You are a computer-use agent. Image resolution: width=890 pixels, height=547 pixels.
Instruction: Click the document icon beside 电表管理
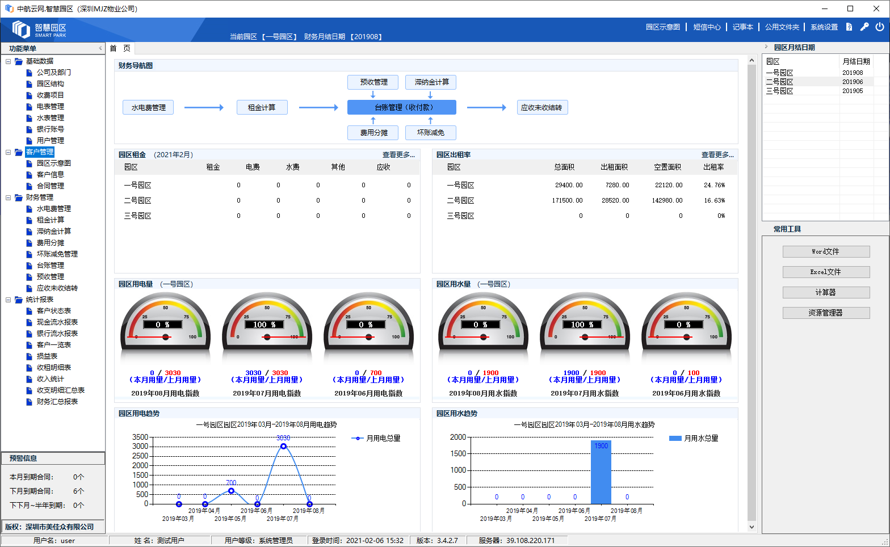[30, 107]
